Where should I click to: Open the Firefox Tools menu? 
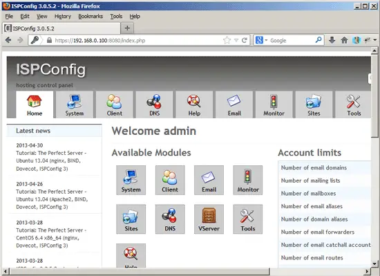coord(116,16)
